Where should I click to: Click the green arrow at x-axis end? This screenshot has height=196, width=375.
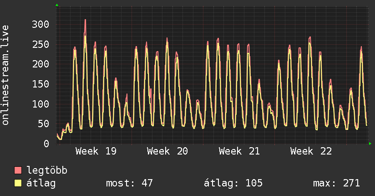[370, 144]
